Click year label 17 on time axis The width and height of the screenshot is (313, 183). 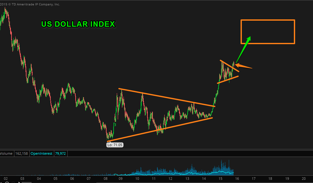pyautogui.click(x=254, y=179)
